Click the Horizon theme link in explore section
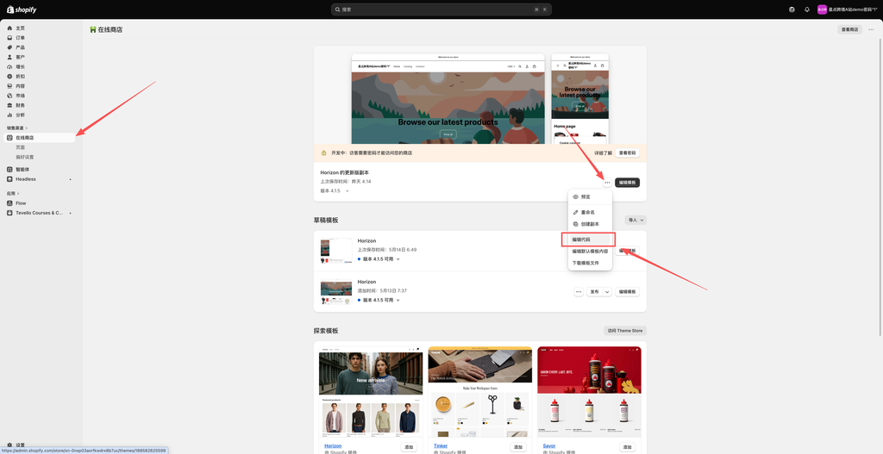 [x=332, y=446]
